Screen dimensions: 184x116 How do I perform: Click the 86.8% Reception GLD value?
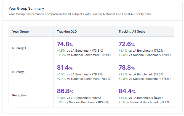tap(65, 91)
